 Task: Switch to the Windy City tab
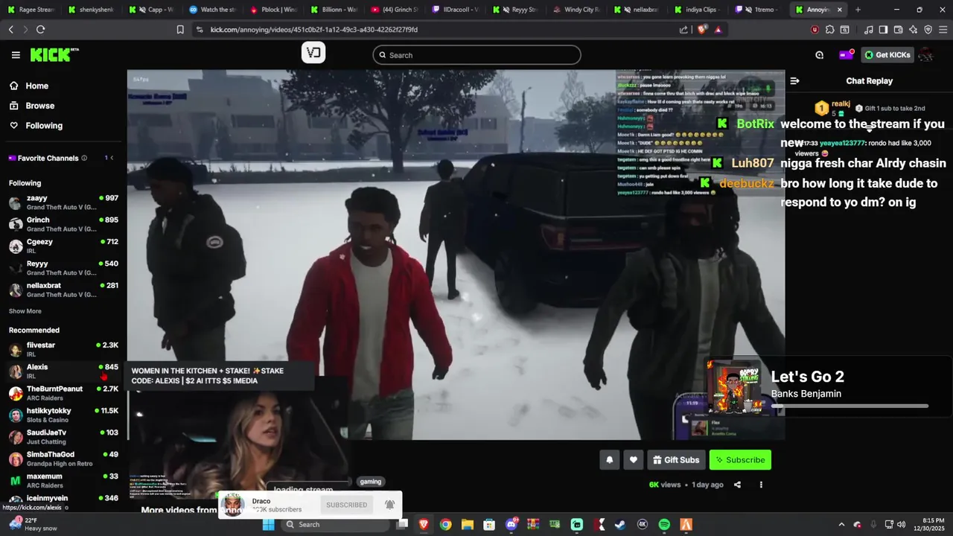[x=576, y=10]
